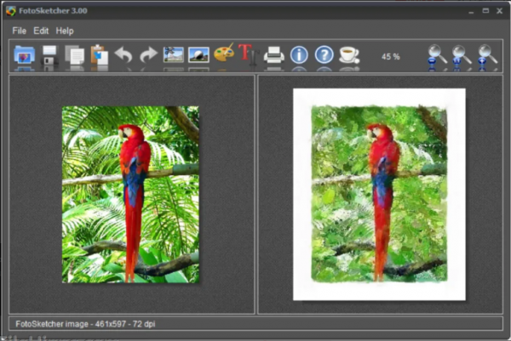Zoom out with the minus magnifier
Screen dimensions: 511x341
point(437,54)
